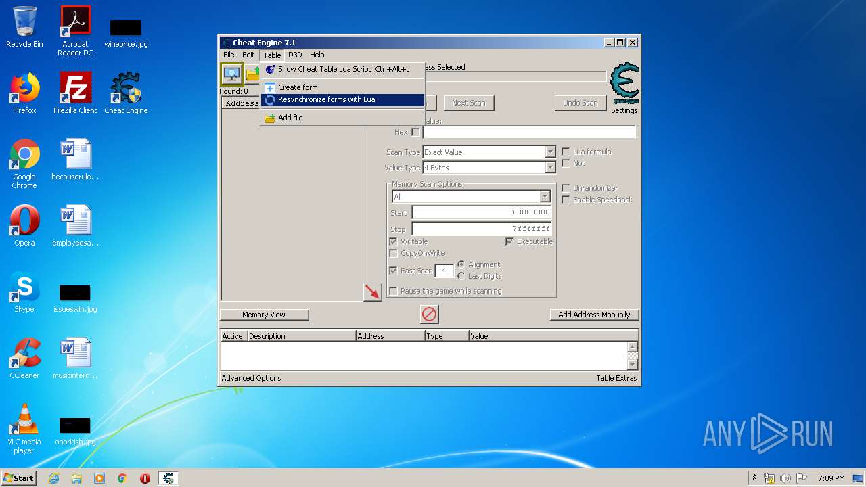Open the Scan Type dropdown
The height and width of the screenshot is (487, 866).
(489, 152)
